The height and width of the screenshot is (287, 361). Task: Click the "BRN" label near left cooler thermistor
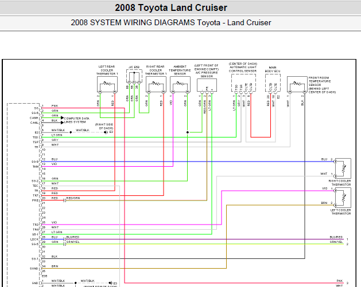tap(324, 203)
